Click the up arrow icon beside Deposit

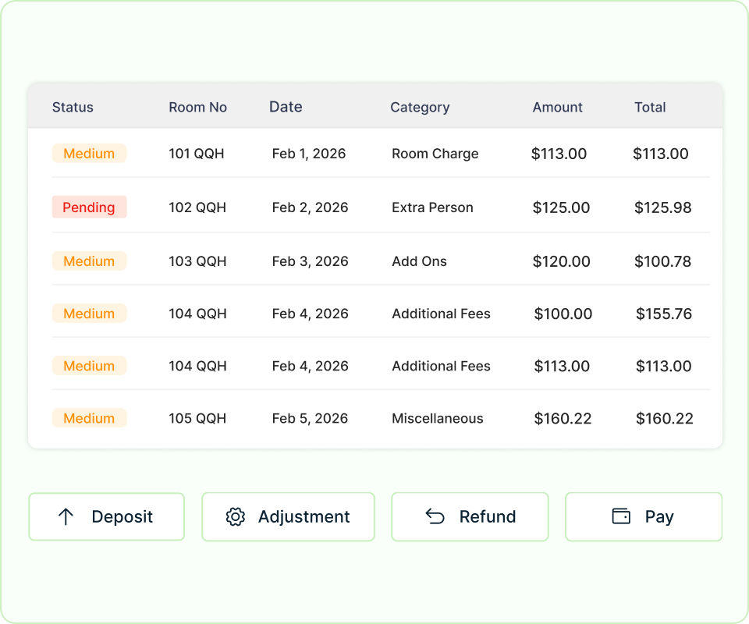click(x=66, y=516)
